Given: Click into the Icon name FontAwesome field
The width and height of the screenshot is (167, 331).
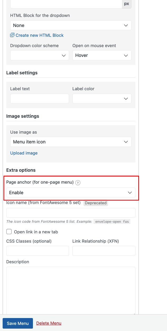Looking at the screenshot, I should pos(71,213).
